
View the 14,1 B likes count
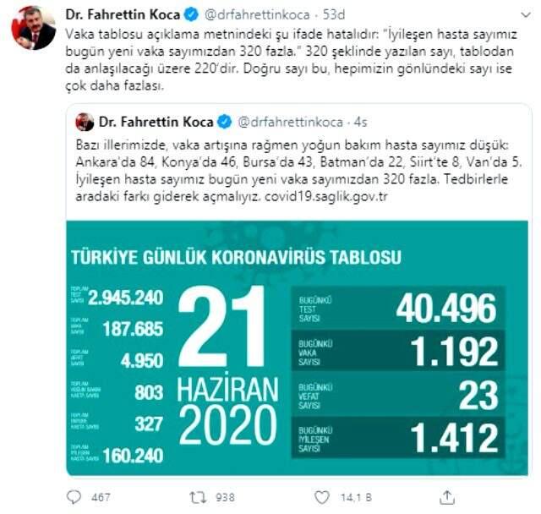(x=356, y=497)
